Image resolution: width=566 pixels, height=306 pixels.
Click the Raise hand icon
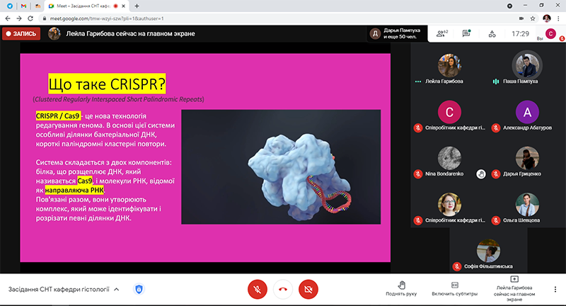(x=400, y=285)
